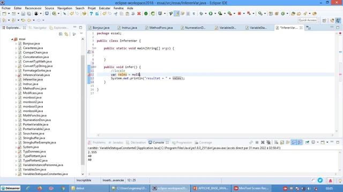This screenshot has height=192, width=343.
Task: Click the console Terminate square icon
Action: click(257, 142)
